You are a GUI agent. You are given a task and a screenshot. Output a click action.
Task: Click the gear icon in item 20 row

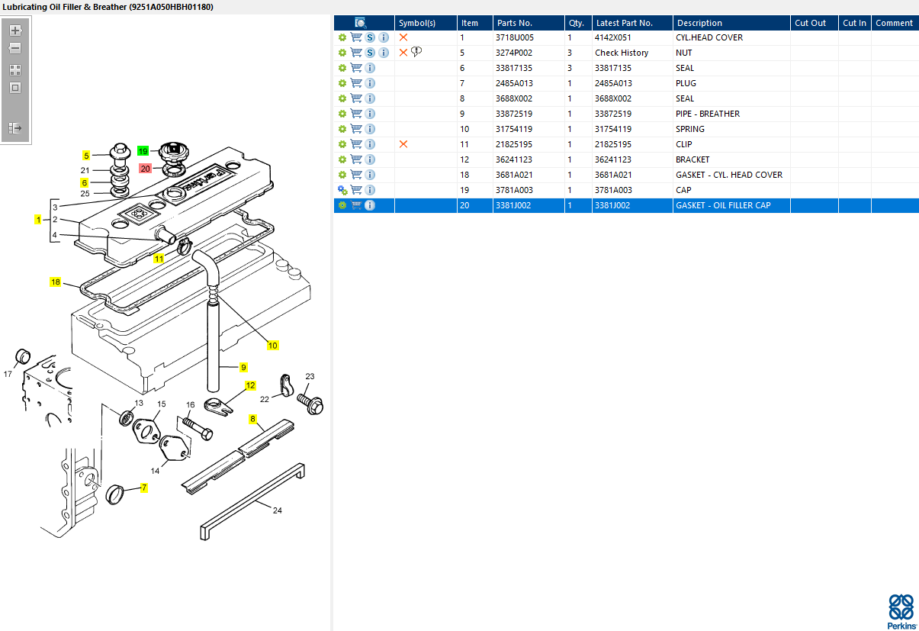tap(342, 205)
